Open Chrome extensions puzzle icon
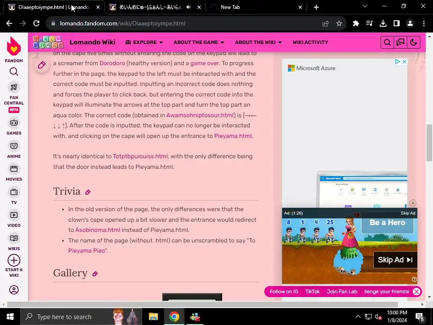This screenshot has width=433, height=325. click(x=356, y=24)
